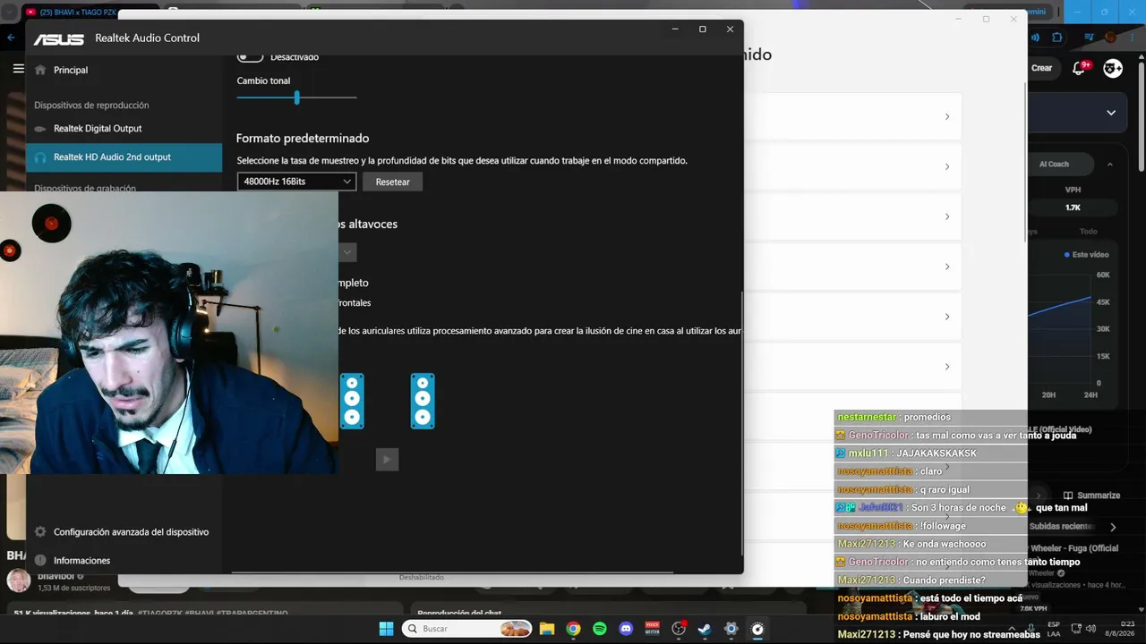Viewport: 1146px width, 644px height.
Task: Click the Realtek Digital Output device icon
Action: point(40,128)
